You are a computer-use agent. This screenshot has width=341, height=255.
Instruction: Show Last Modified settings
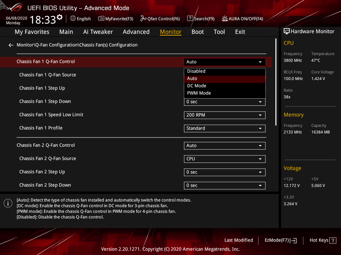click(238, 240)
